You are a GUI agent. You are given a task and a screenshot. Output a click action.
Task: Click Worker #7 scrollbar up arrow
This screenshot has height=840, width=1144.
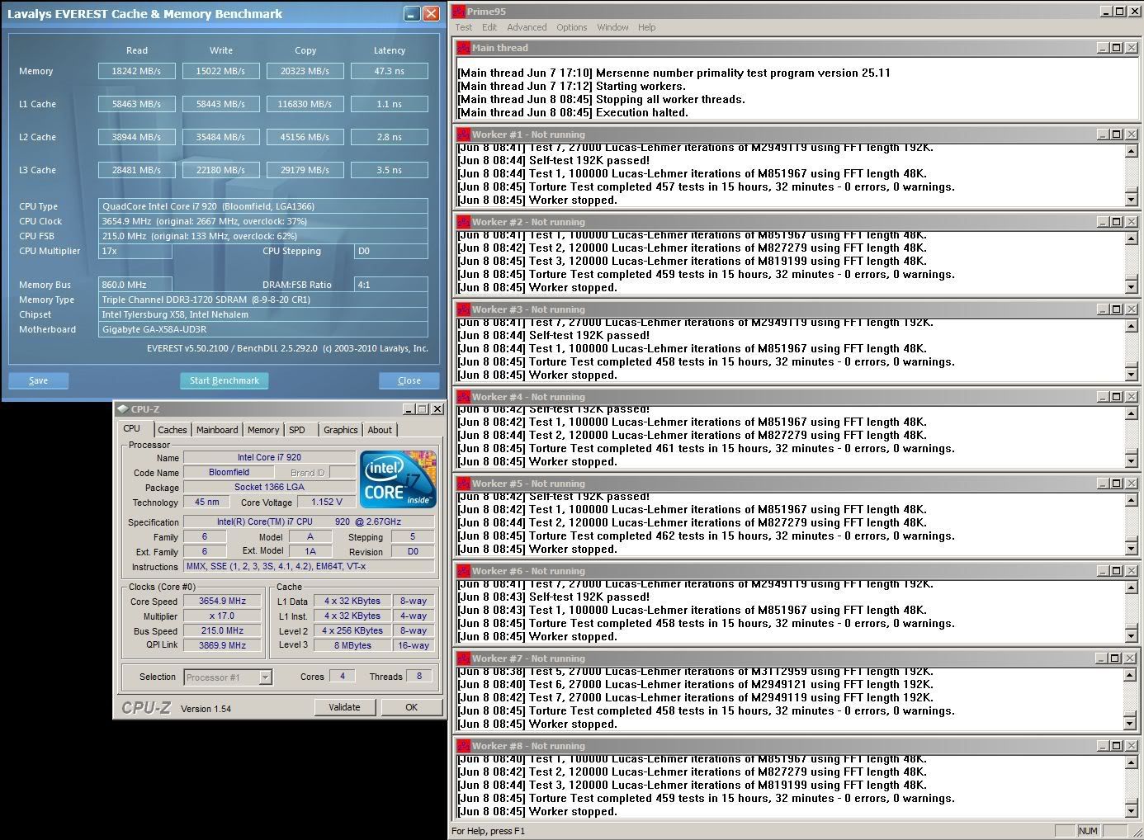pyautogui.click(x=1131, y=676)
